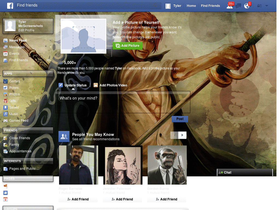
Task: Open News Feed in sidebar
Action: [18, 40]
